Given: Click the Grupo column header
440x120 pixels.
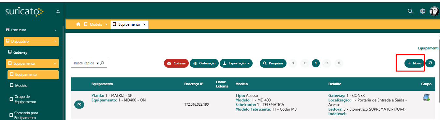Looking at the screenshot, I should (x=426, y=84).
